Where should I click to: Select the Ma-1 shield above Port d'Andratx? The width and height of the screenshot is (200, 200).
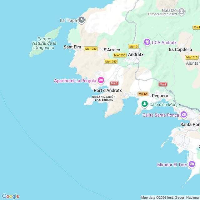(114, 83)
